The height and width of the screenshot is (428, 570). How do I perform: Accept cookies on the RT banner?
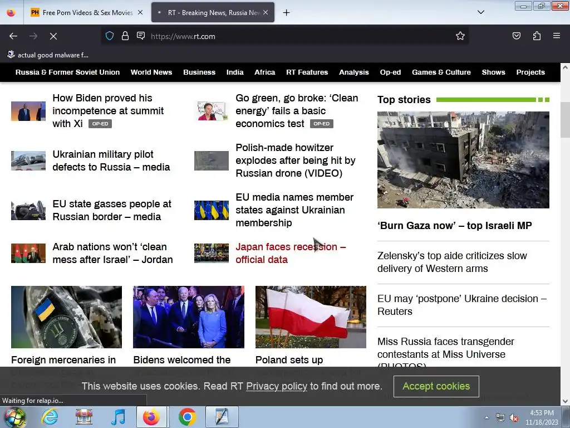click(436, 386)
